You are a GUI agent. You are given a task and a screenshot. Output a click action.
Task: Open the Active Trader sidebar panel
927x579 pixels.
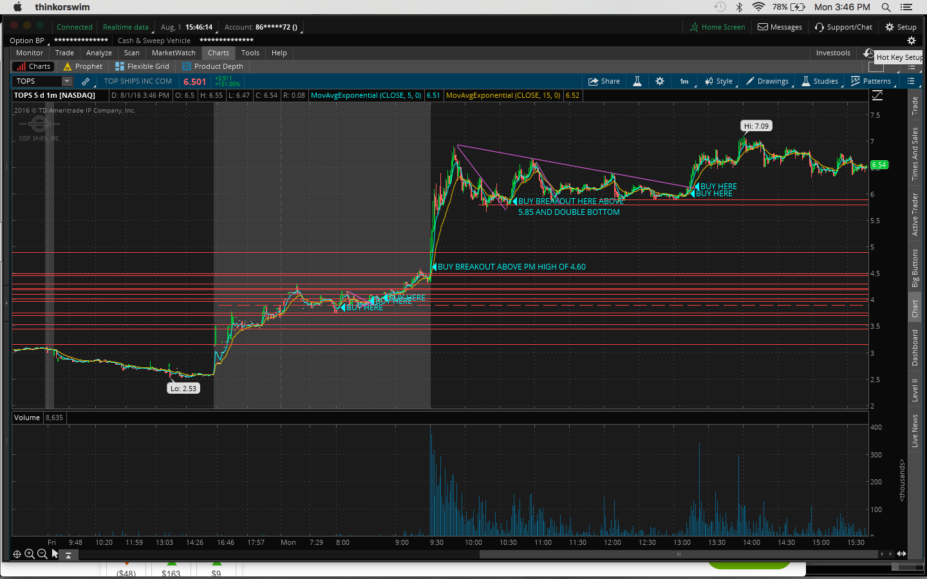915,214
